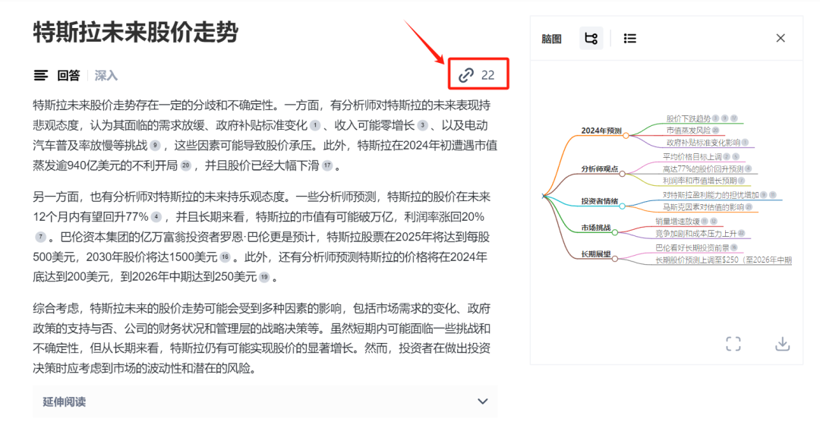Image resolution: width=820 pixels, height=425 pixels.
Task: Collapse the 分析师观点 node circle
Action: pyautogui.click(x=622, y=174)
